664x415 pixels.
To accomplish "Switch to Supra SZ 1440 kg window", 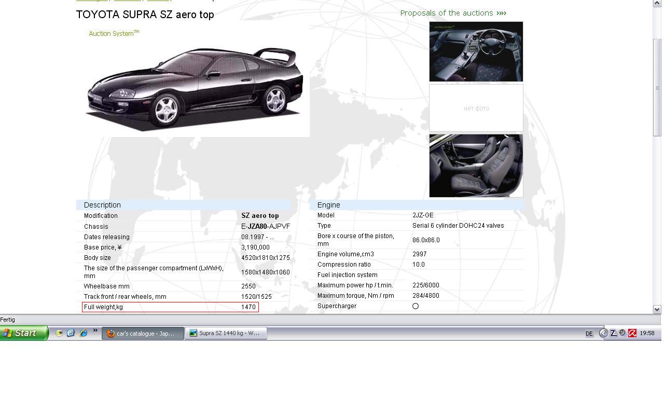I will [x=226, y=333].
